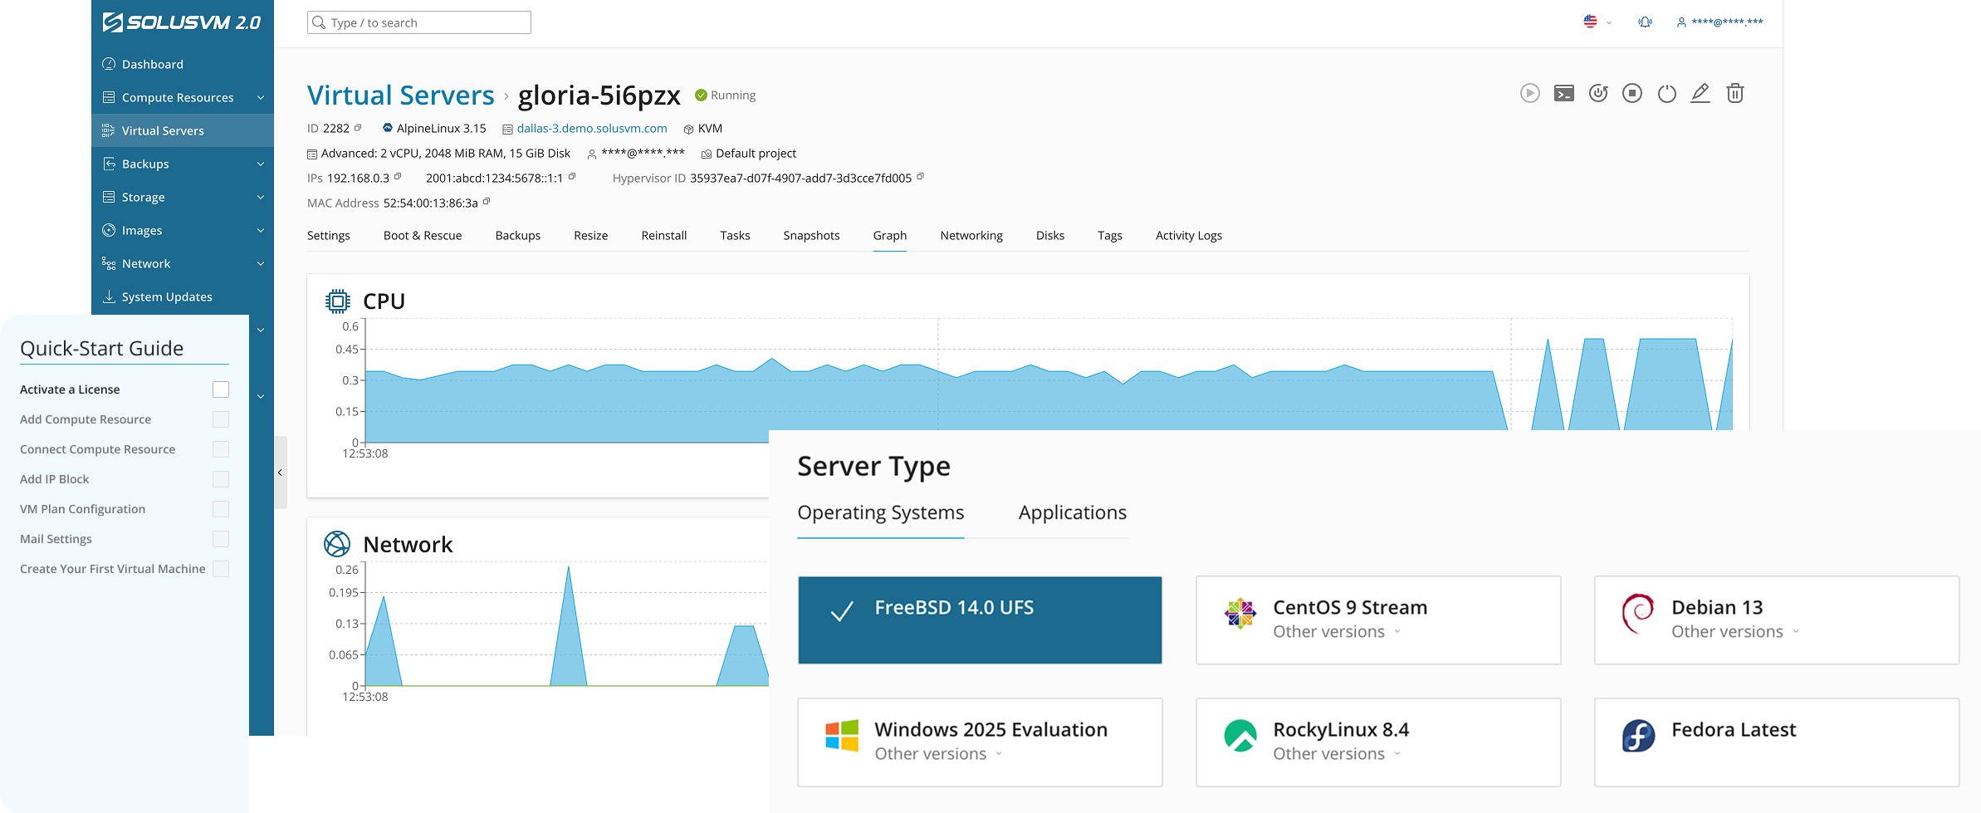Open Windows 2025 Evaluation other versions dropdown
This screenshot has height=813, width=1981.
click(x=938, y=754)
